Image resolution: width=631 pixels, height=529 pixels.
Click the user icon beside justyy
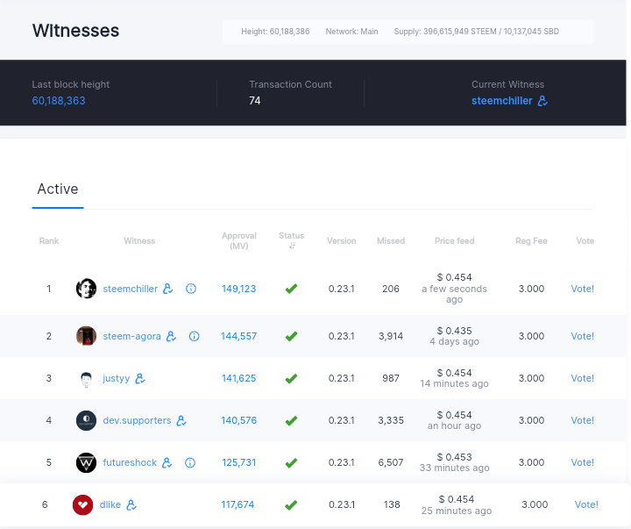click(140, 378)
